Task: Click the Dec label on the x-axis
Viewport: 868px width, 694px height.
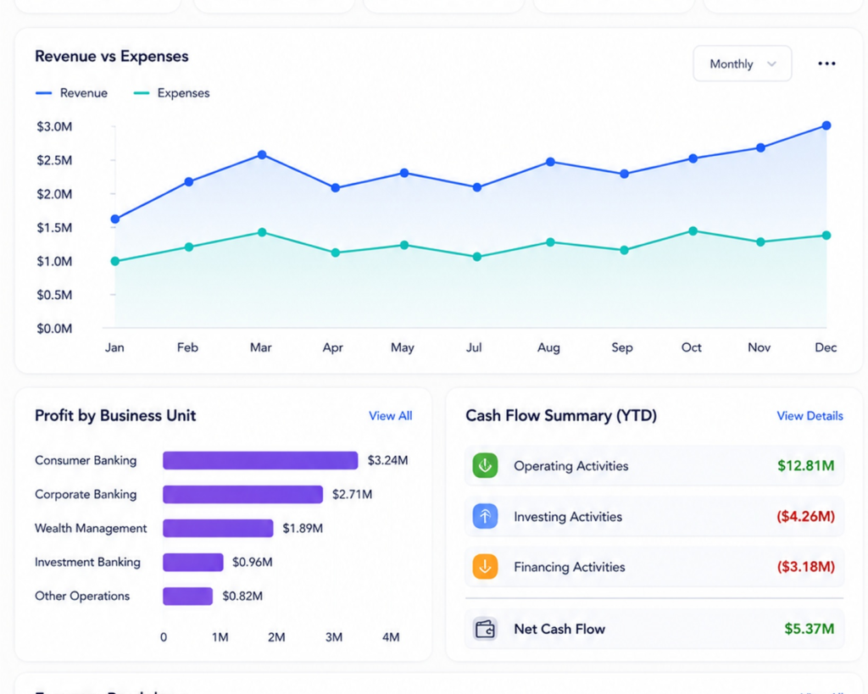Action: pos(826,347)
